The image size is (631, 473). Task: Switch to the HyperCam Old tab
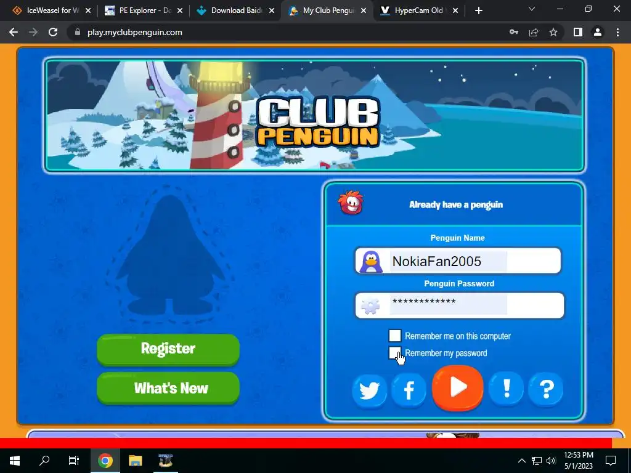(419, 10)
